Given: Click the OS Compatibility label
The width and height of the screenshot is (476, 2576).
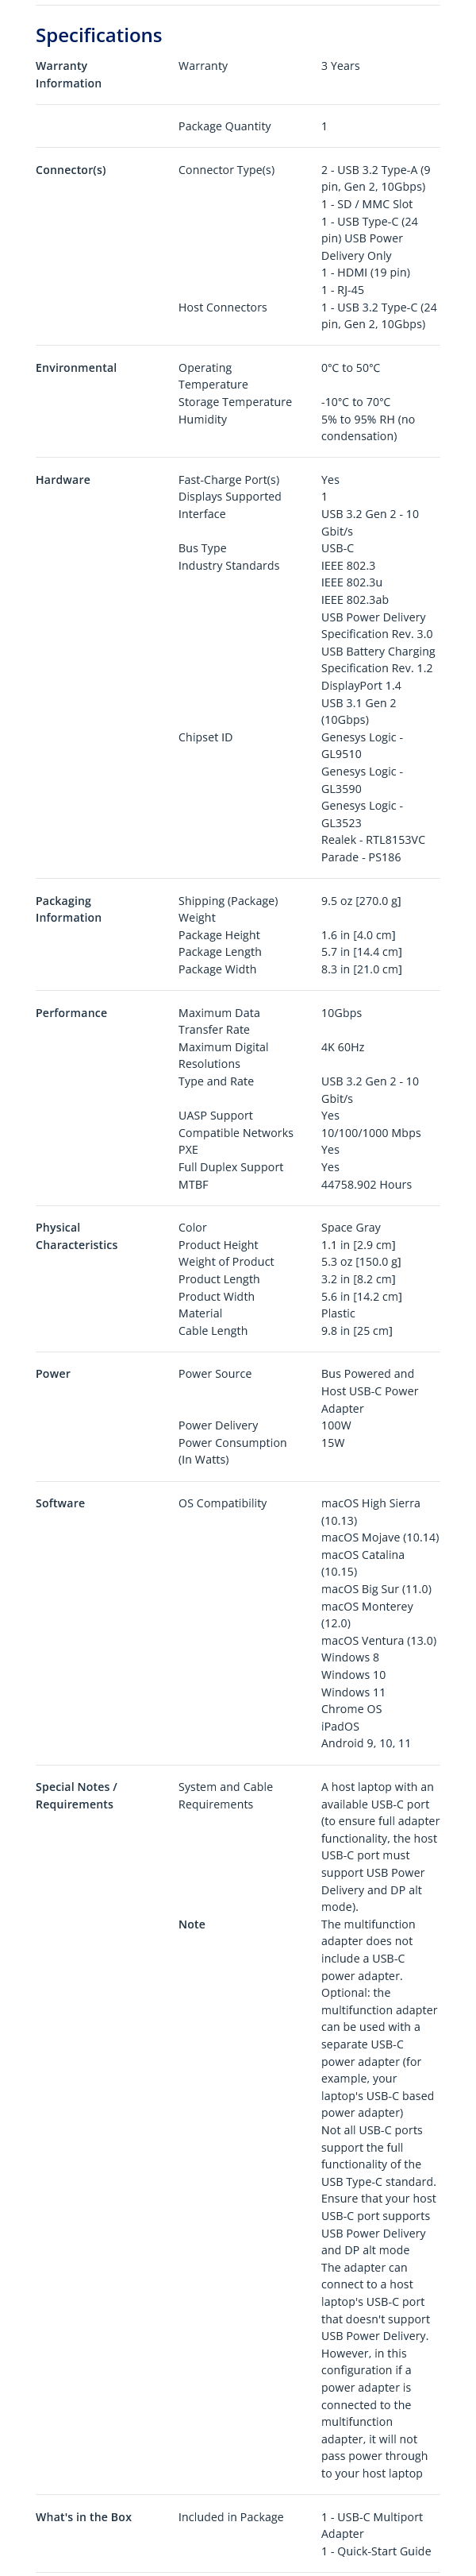Looking at the screenshot, I should click(x=221, y=1503).
